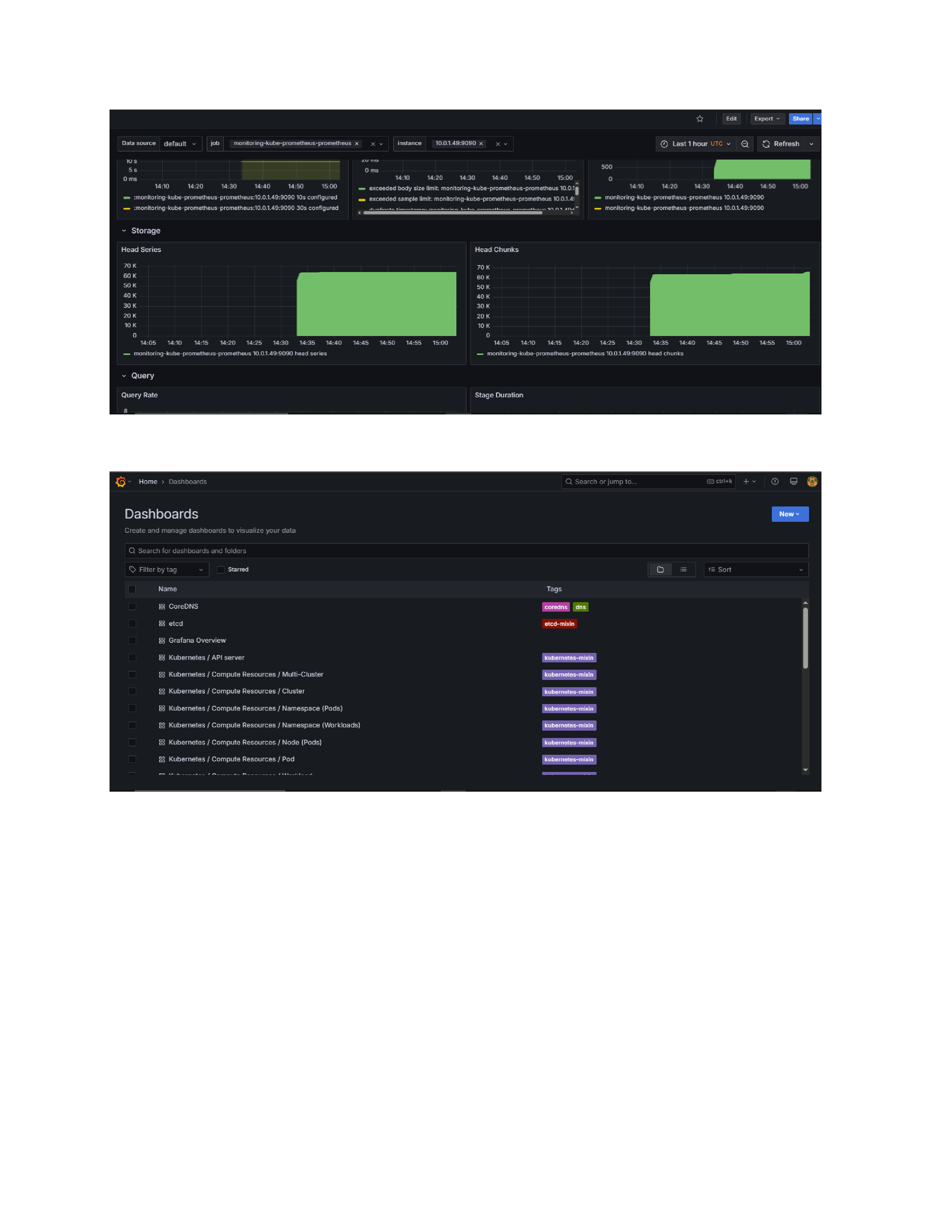Open Kubernetes / Compute Resources / Pod dashboard
931x1205 pixels.
(x=231, y=759)
